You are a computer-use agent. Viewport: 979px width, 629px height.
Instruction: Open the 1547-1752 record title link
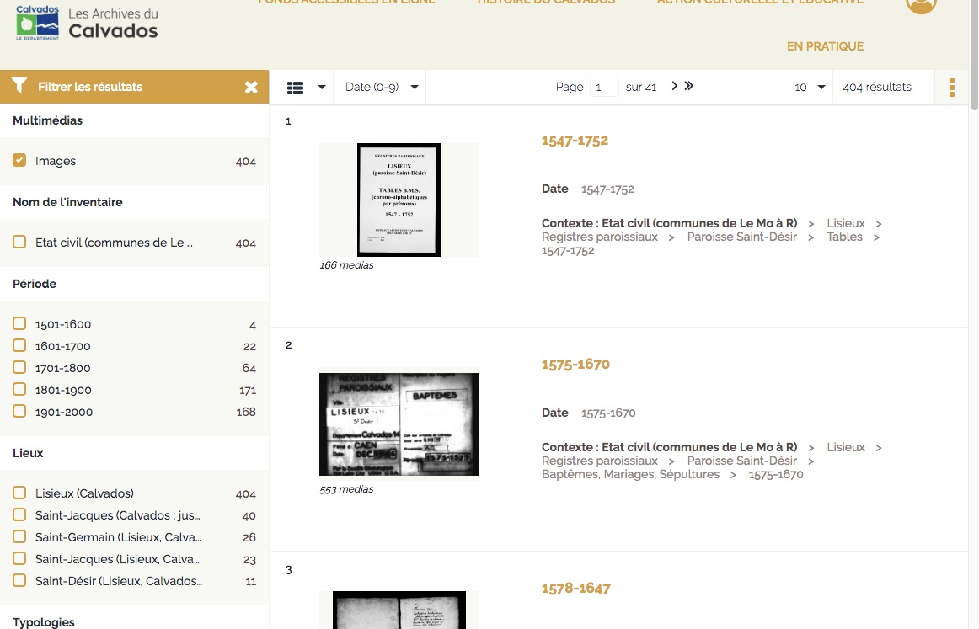point(575,141)
